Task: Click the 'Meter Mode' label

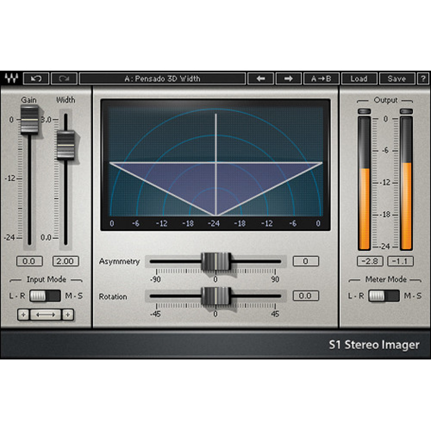Action: (386, 279)
